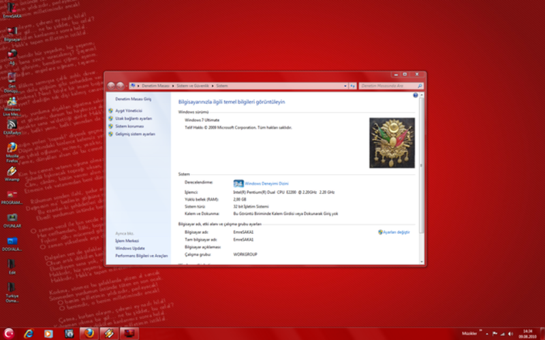The image size is (545, 340).
Task: Click the Ottoman coat of arms image
Action: (392, 143)
